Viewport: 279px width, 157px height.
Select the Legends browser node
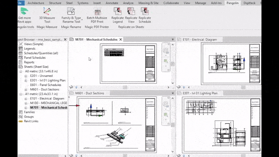point(30,48)
